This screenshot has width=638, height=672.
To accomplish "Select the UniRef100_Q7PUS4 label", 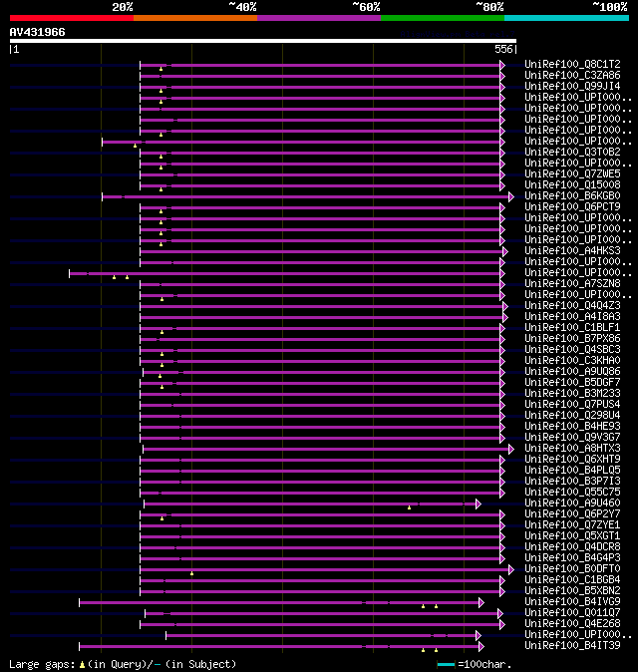I will coord(572,405).
